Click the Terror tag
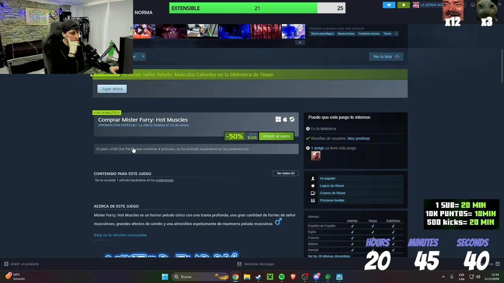This screenshot has width=504, height=283. (x=387, y=33)
